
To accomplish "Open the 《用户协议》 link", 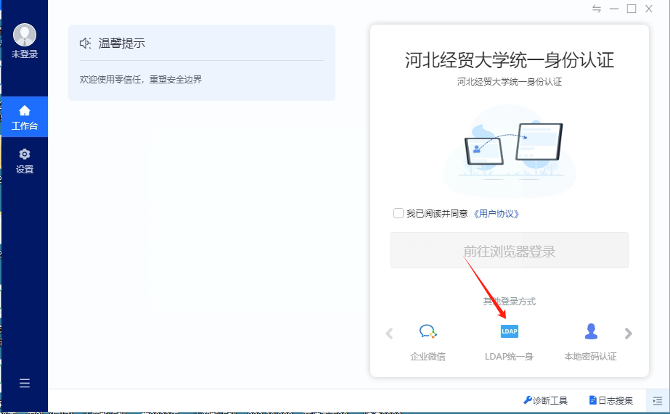I will 496,213.
